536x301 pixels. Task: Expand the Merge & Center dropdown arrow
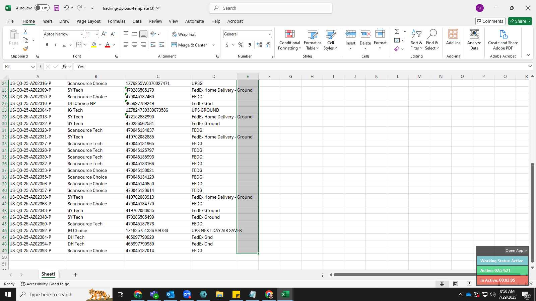[213, 45]
